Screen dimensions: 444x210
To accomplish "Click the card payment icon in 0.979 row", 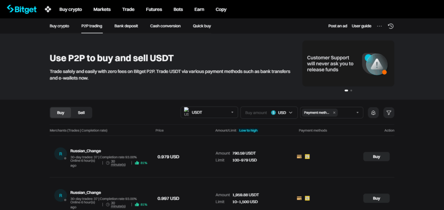I will coord(299,157).
